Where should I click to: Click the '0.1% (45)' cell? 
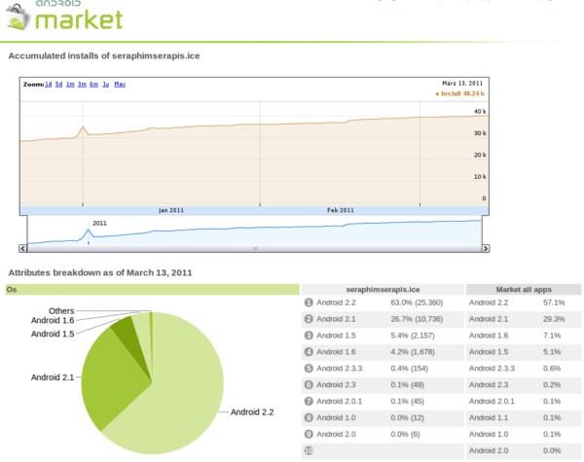tap(408, 402)
